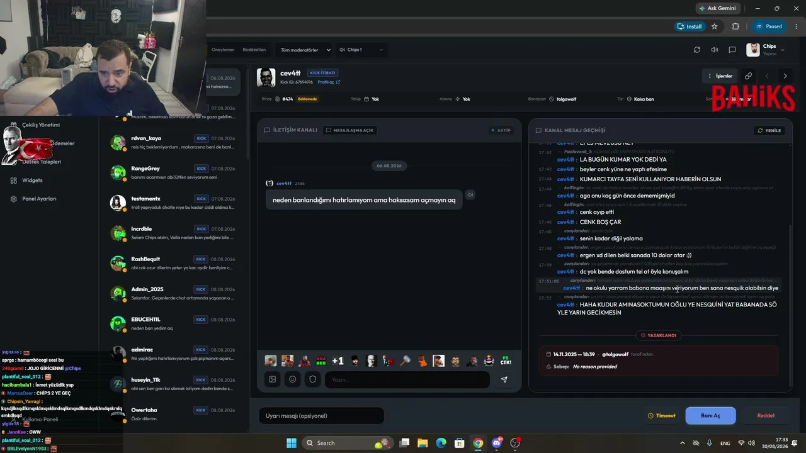Open the emoji picker smiley icon
The width and height of the screenshot is (806, 453).
coord(293,379)
